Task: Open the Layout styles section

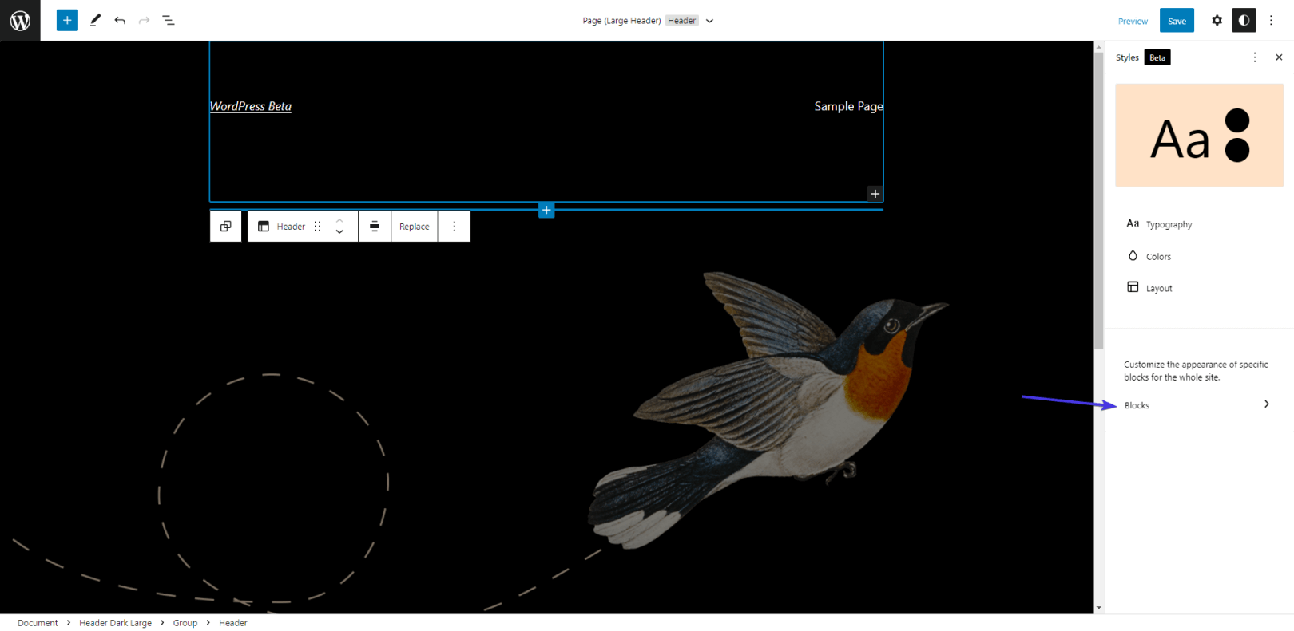Action: pos(1199,288)
